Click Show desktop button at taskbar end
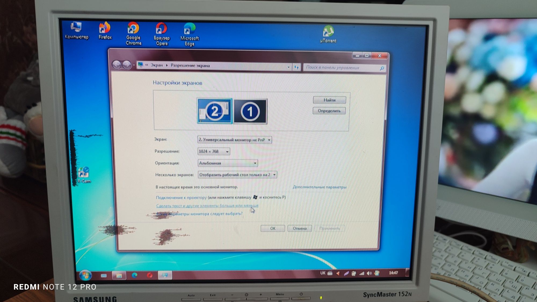Viewport: 537px width, 302px height. coord(407,272)
